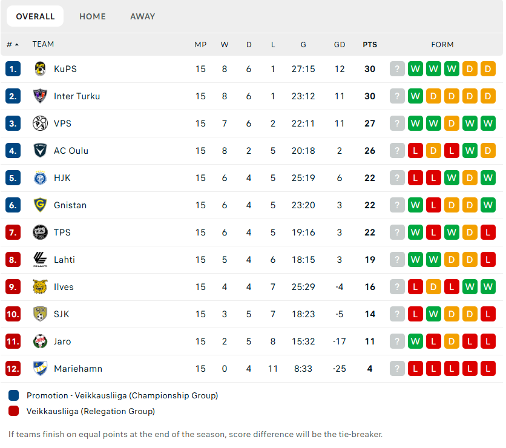Click VPS's latest green W result
The width and height of the screenshot is (506, 448).
point(415,124)
